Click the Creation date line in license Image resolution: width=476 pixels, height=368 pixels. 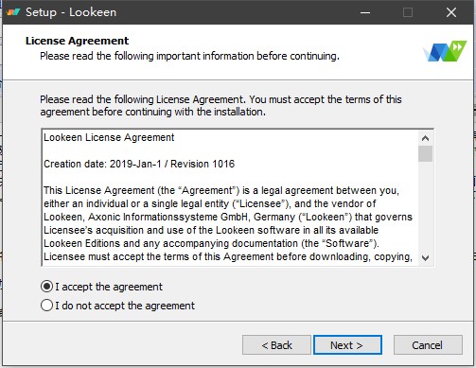pos(139,164)
